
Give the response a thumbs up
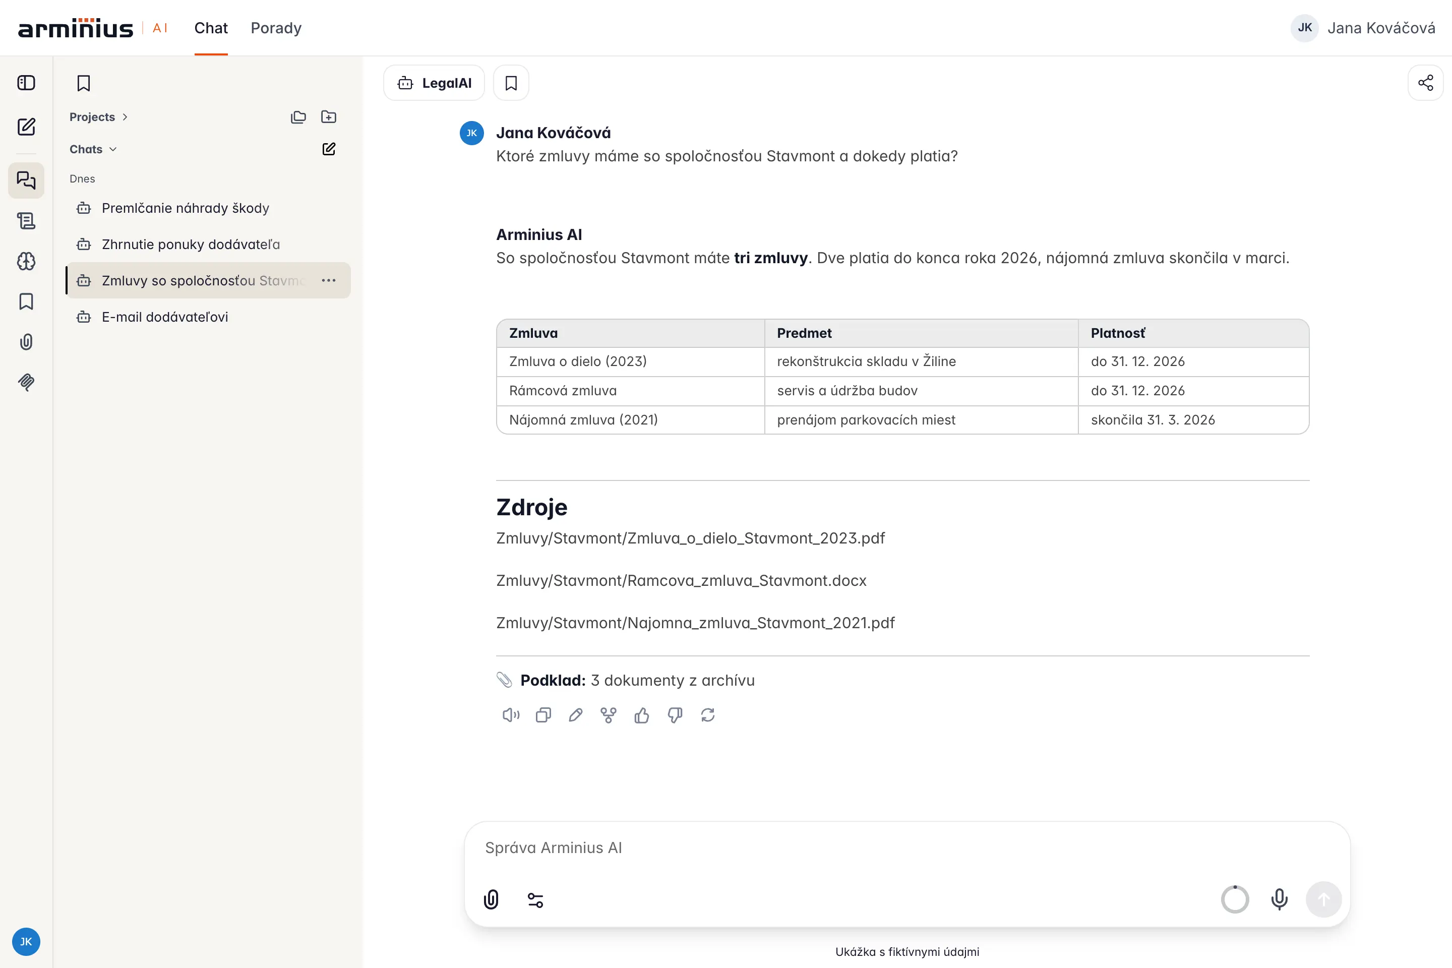641,715
